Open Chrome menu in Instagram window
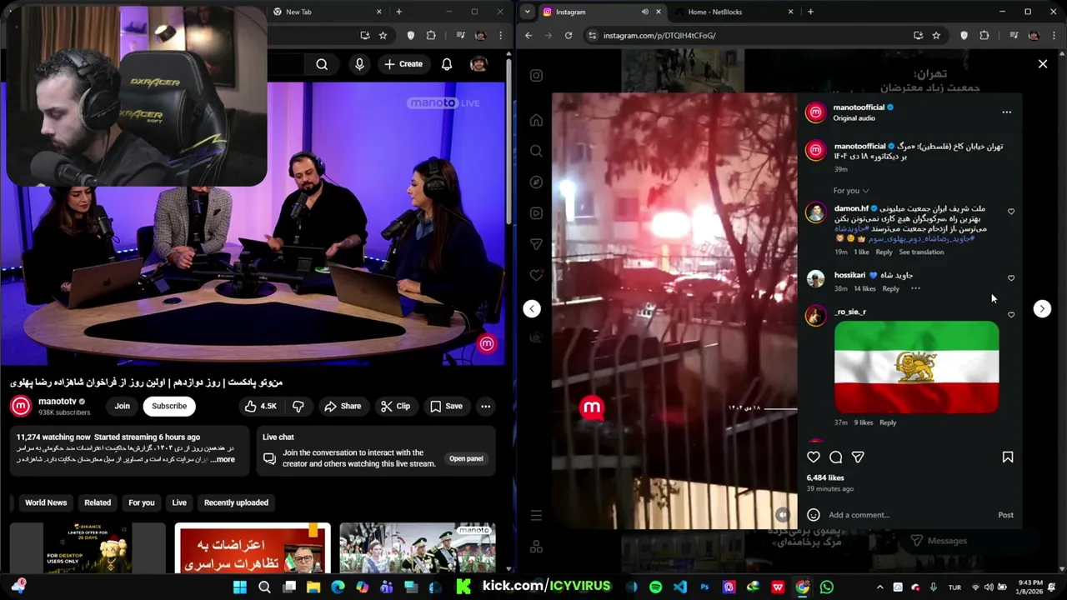 pyautogui.click(x=1054, y=35)
